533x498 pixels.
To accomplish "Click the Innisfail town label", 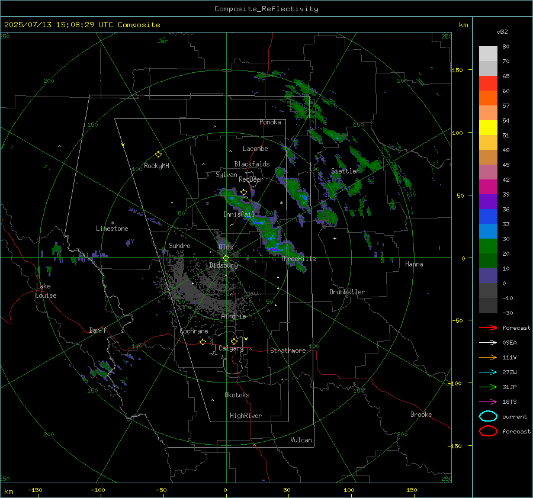I will 239,214.
